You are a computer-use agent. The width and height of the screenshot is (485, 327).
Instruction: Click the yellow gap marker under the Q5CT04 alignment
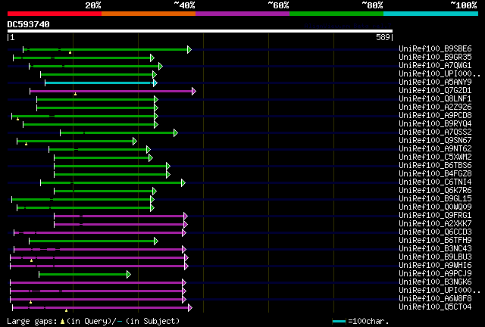[66, 310]
